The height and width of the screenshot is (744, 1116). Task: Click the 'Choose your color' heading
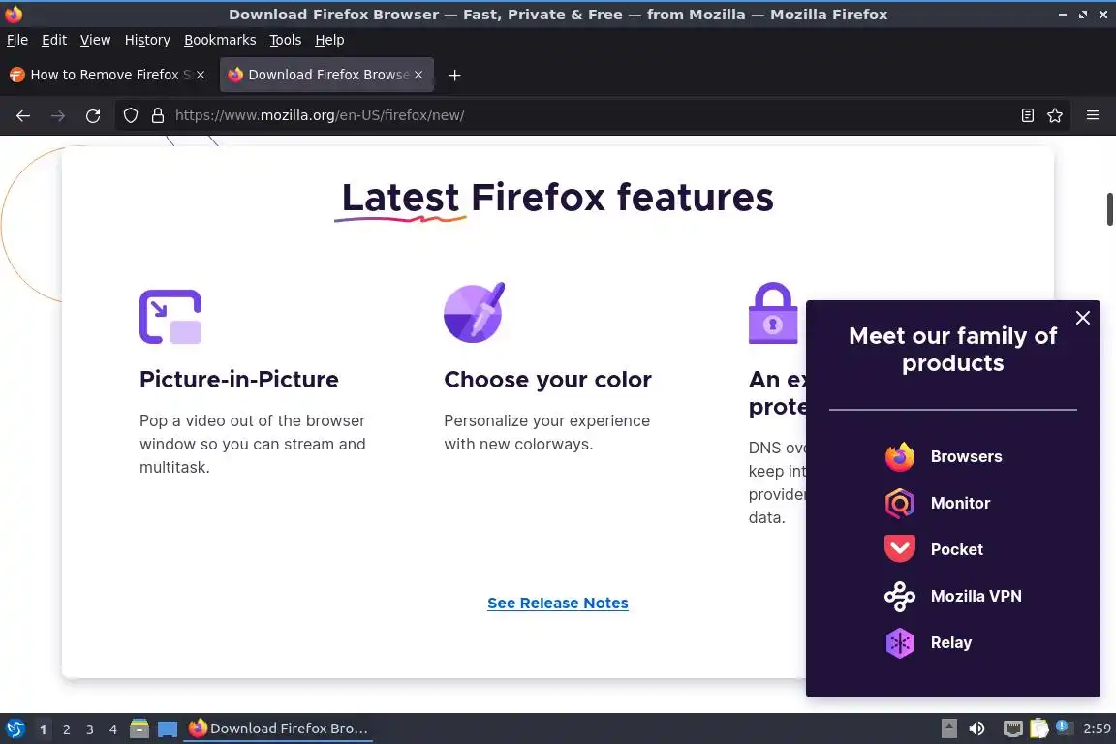click(547, 380)
